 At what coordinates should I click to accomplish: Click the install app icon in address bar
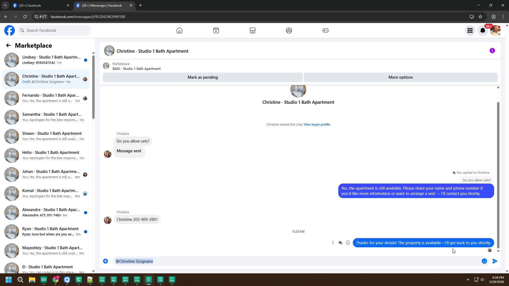click(x=472, y=17)
